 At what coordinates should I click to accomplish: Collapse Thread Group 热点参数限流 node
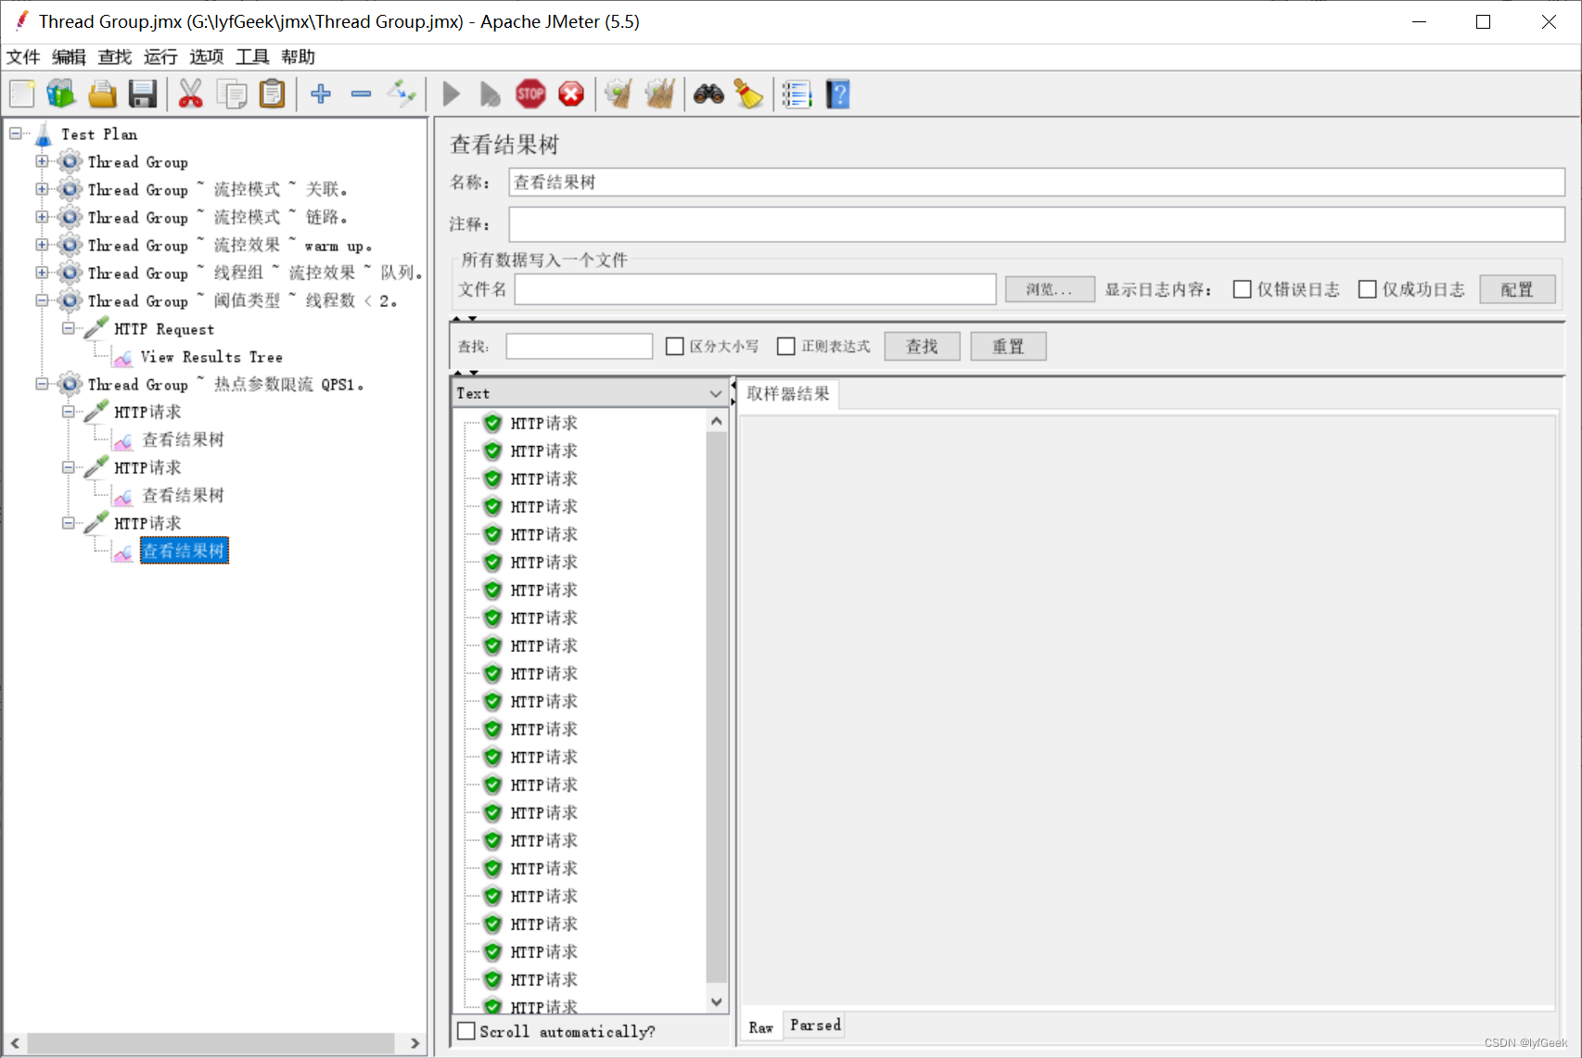pos(43,384)
